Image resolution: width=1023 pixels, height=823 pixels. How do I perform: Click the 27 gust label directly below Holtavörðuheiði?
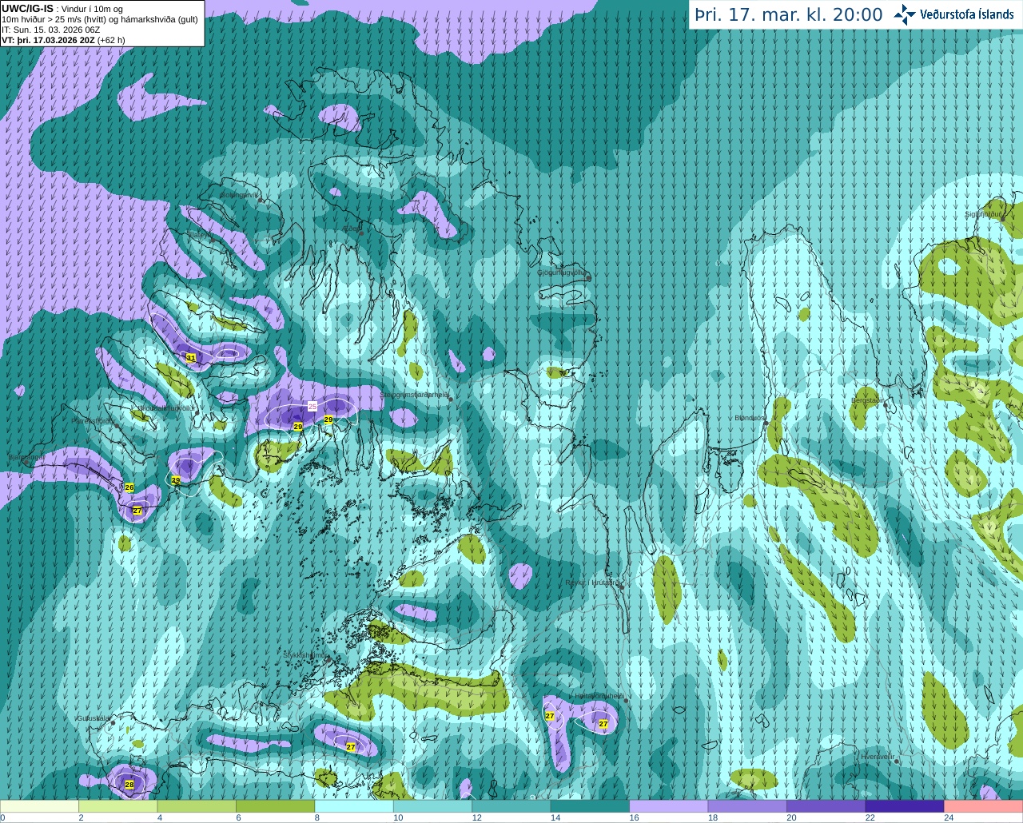click(x=603, y=723)
